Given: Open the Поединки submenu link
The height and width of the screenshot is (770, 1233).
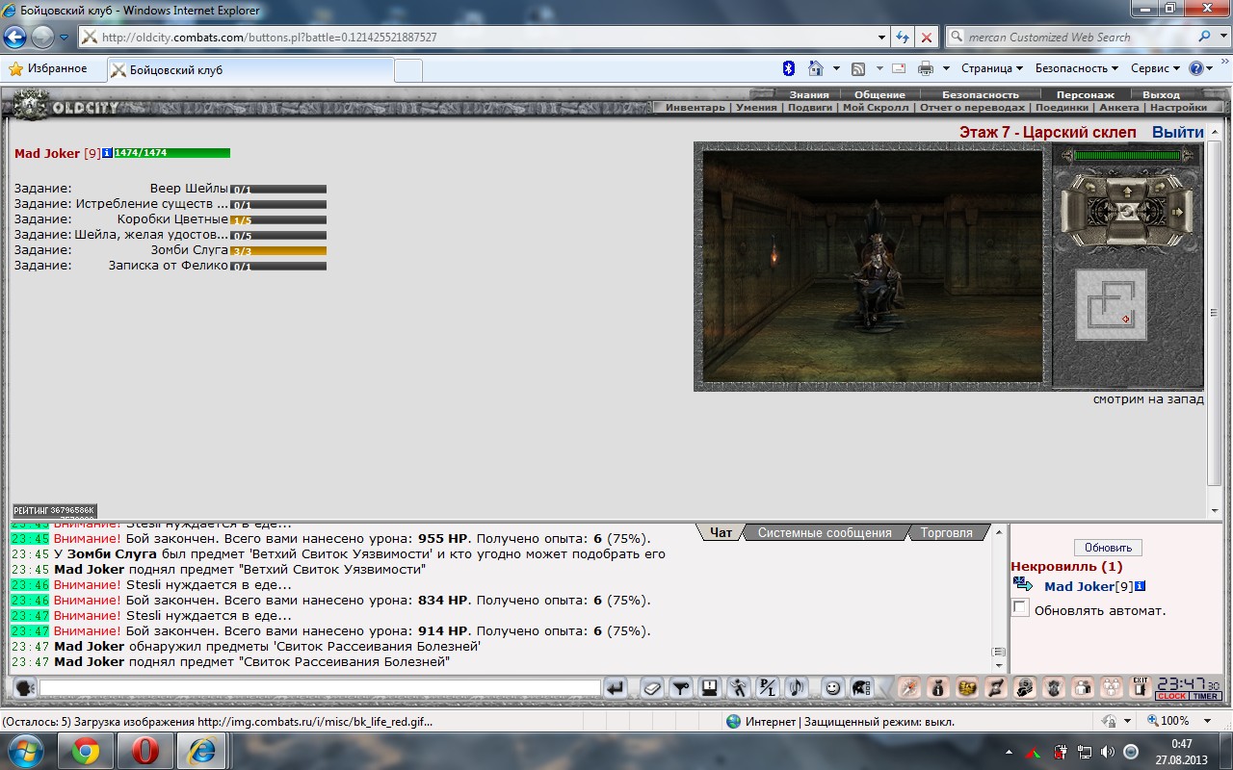Looking at the screenshot, I should pos(1062,107).
